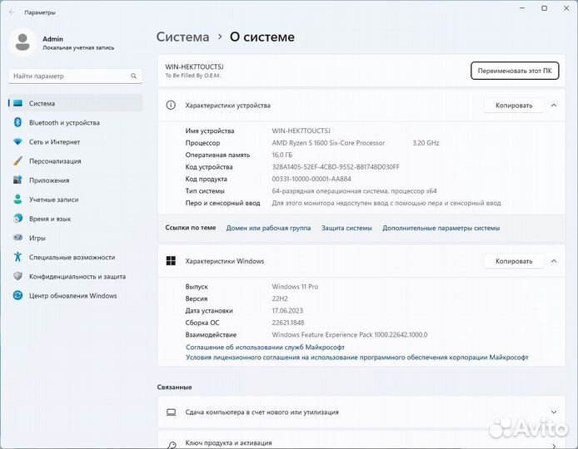Click the laptop icon beside Сдача компьютера
Screen dimensions: 578x449
pyautogui.click(x=171, y=412)
